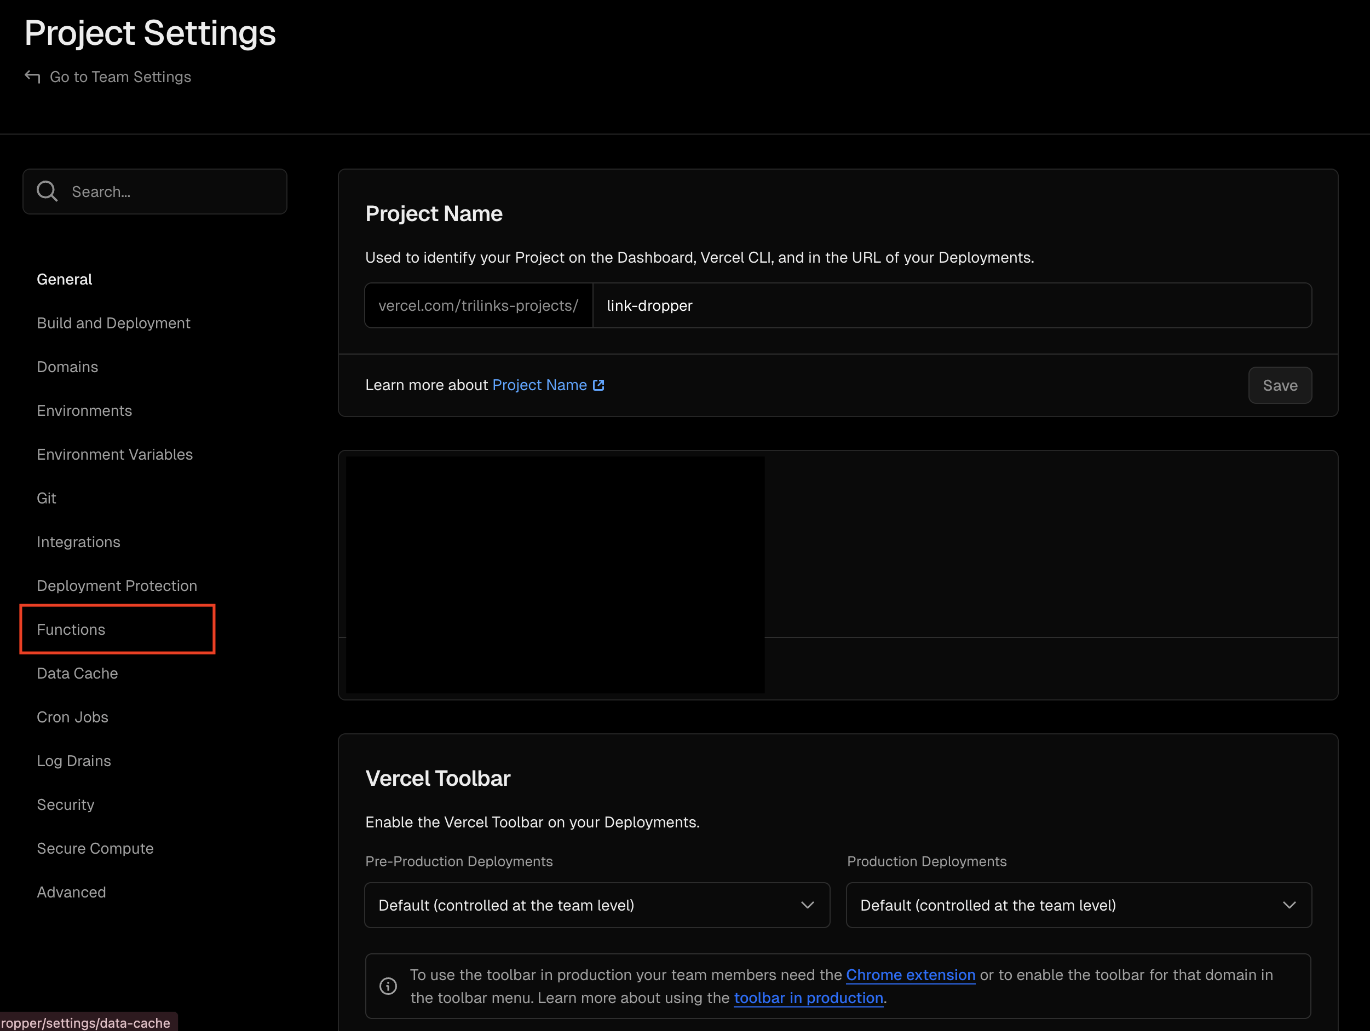Go to Domains settings

[x=67, y=367]
